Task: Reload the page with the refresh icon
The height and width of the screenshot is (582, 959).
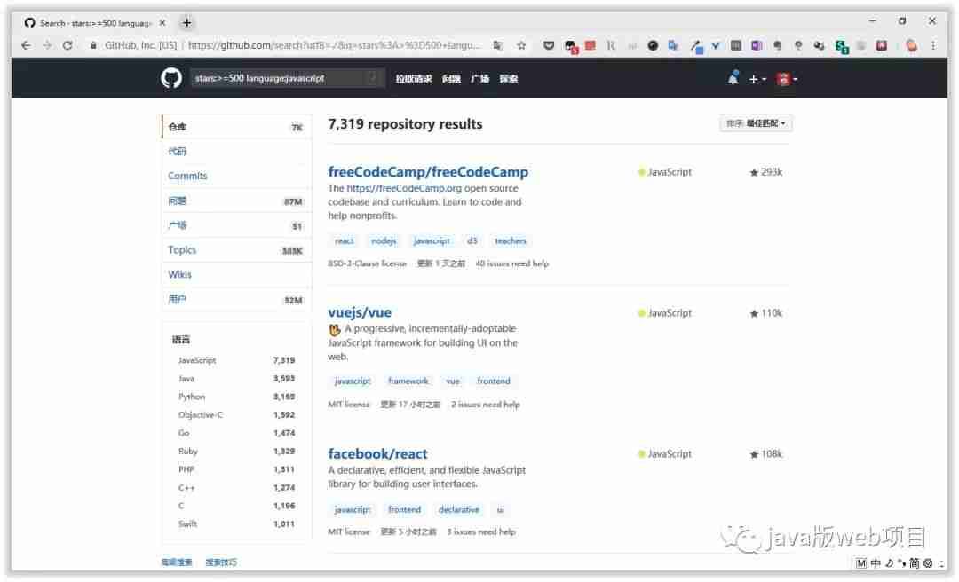Action: pos(67,45)
